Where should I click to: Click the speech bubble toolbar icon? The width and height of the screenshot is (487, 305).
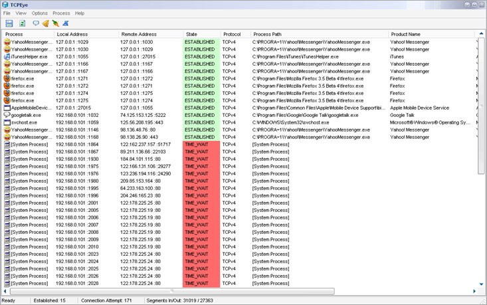coord(36,23)
